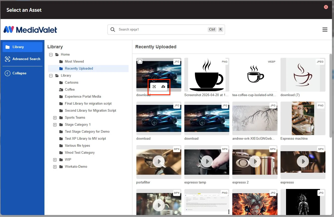This screenshot has width=334, height=217.
Task: Click the expand-preview icon on first download image
Action: [x=154, y=87]
